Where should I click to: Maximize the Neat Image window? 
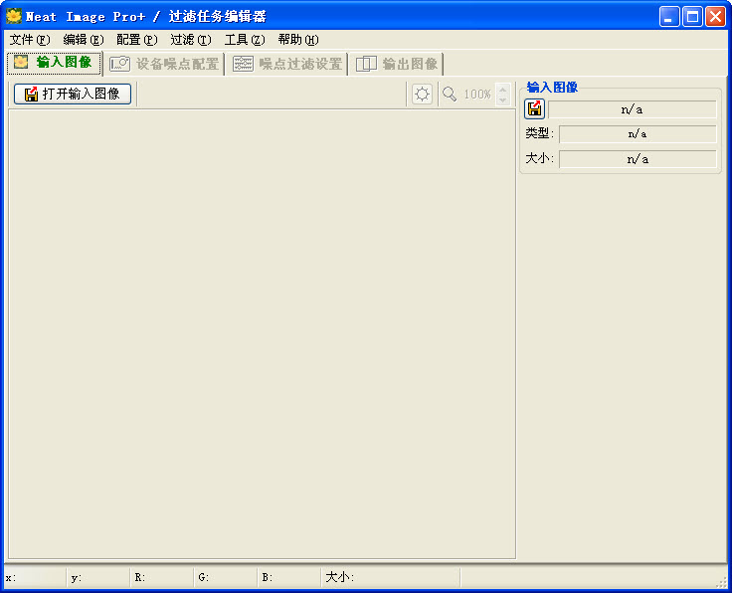pos(692,17)
